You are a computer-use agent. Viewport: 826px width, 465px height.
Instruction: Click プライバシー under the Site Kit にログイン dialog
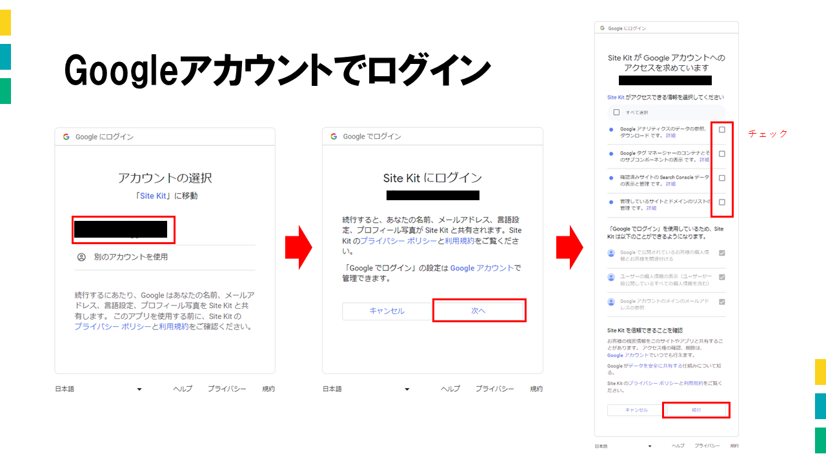pos(495,389)
